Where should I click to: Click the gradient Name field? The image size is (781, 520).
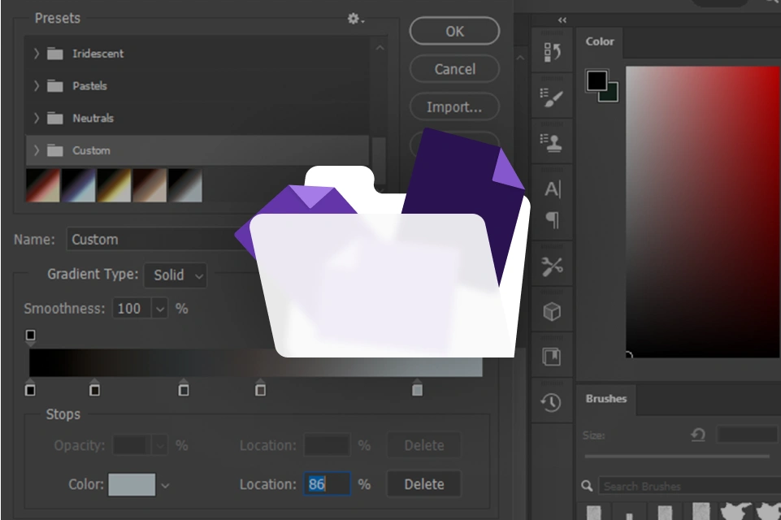159,239
